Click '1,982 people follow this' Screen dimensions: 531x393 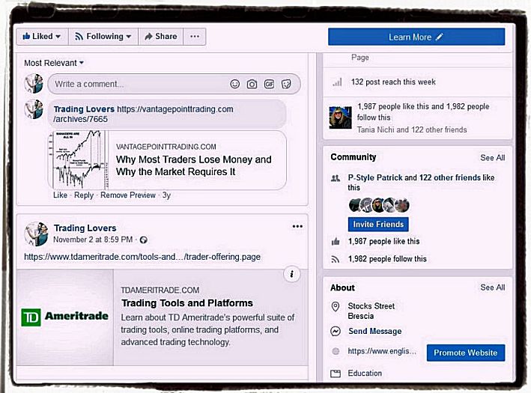(x=387, y=259)
